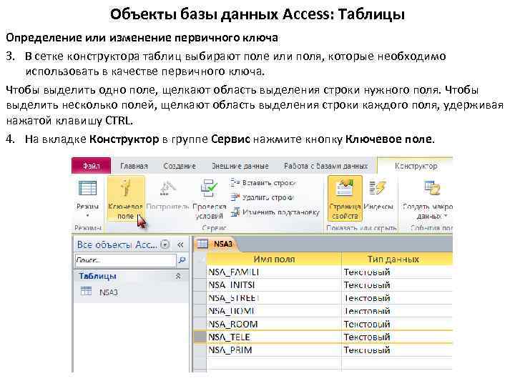The height and width of the screenshot is (386, 515).
Task: Click data type cell of NSA_FAMILI
Action: (398, 272)
